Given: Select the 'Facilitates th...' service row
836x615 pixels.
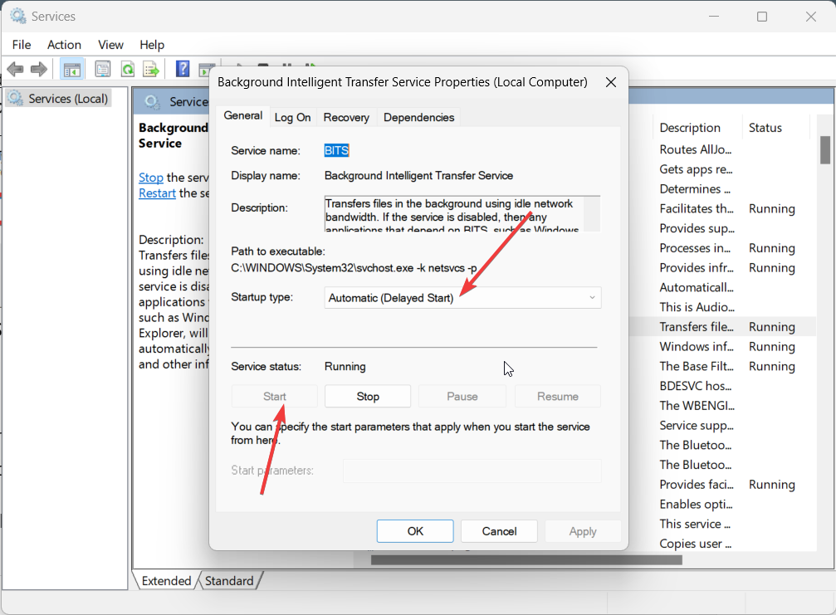Looking at the screenshot, I should (x=722, y=209).
